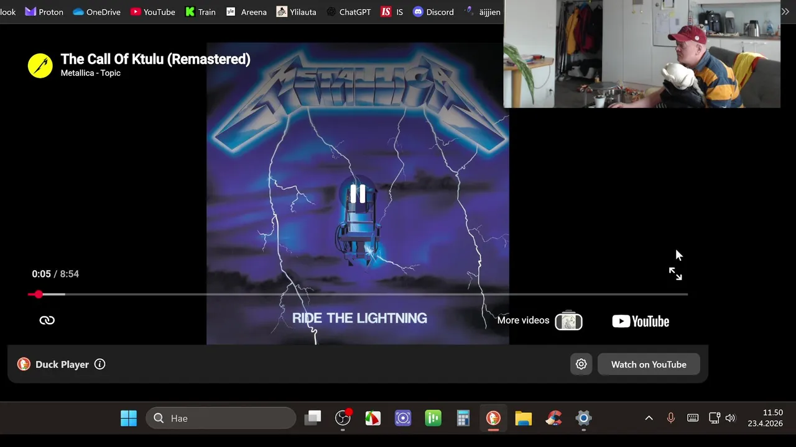The image size is (796, 447).
Task: Open the Discord bookmark
Action: point(433,12)
